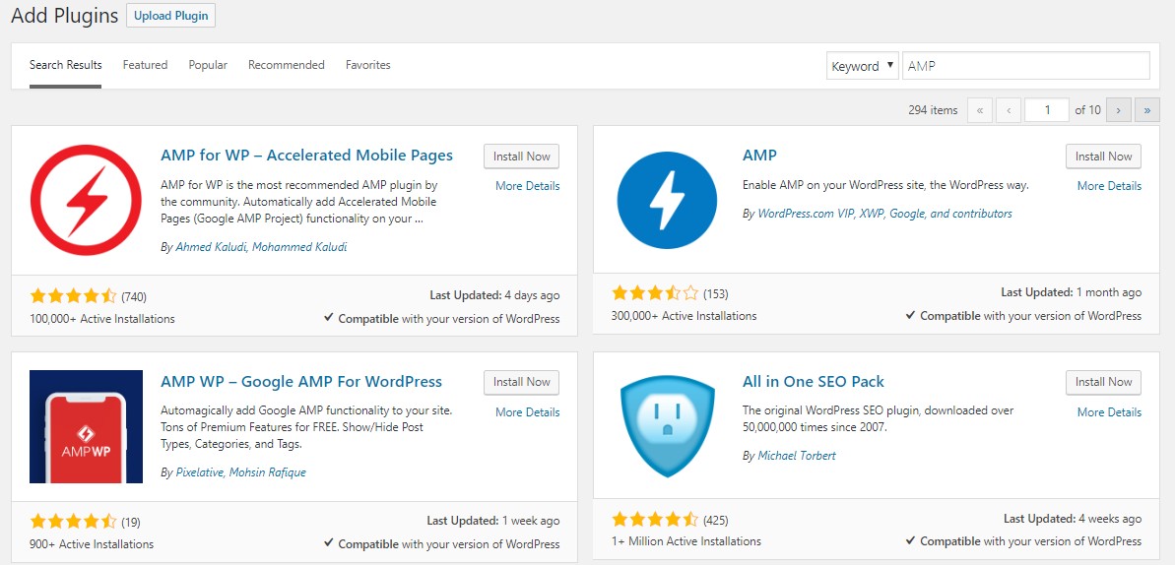Switch to the Search Results tab
The height and width of the screenshot is (565, 1175).
tap(66, 65)
